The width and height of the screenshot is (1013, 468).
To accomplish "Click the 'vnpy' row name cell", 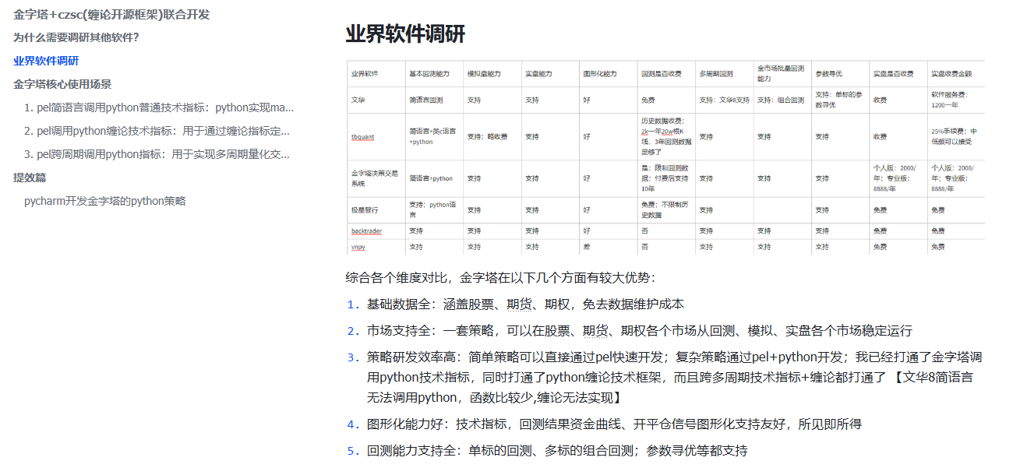I will (x=376, y=246).
